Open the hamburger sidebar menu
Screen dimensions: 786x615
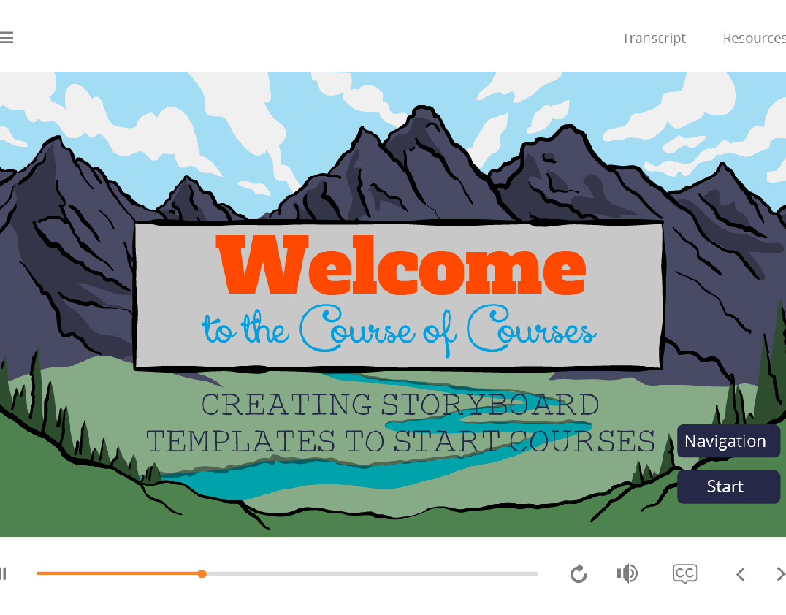pyautogui.click(x=6, y=37)
